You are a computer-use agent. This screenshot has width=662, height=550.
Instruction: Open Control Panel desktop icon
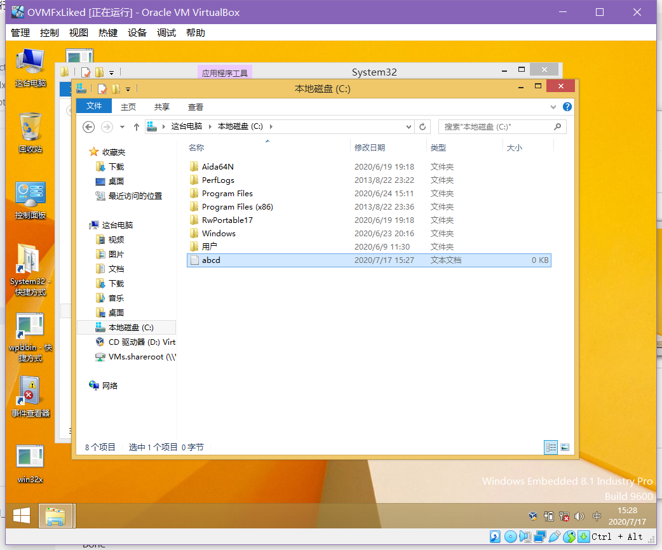[x=30, y=199]
